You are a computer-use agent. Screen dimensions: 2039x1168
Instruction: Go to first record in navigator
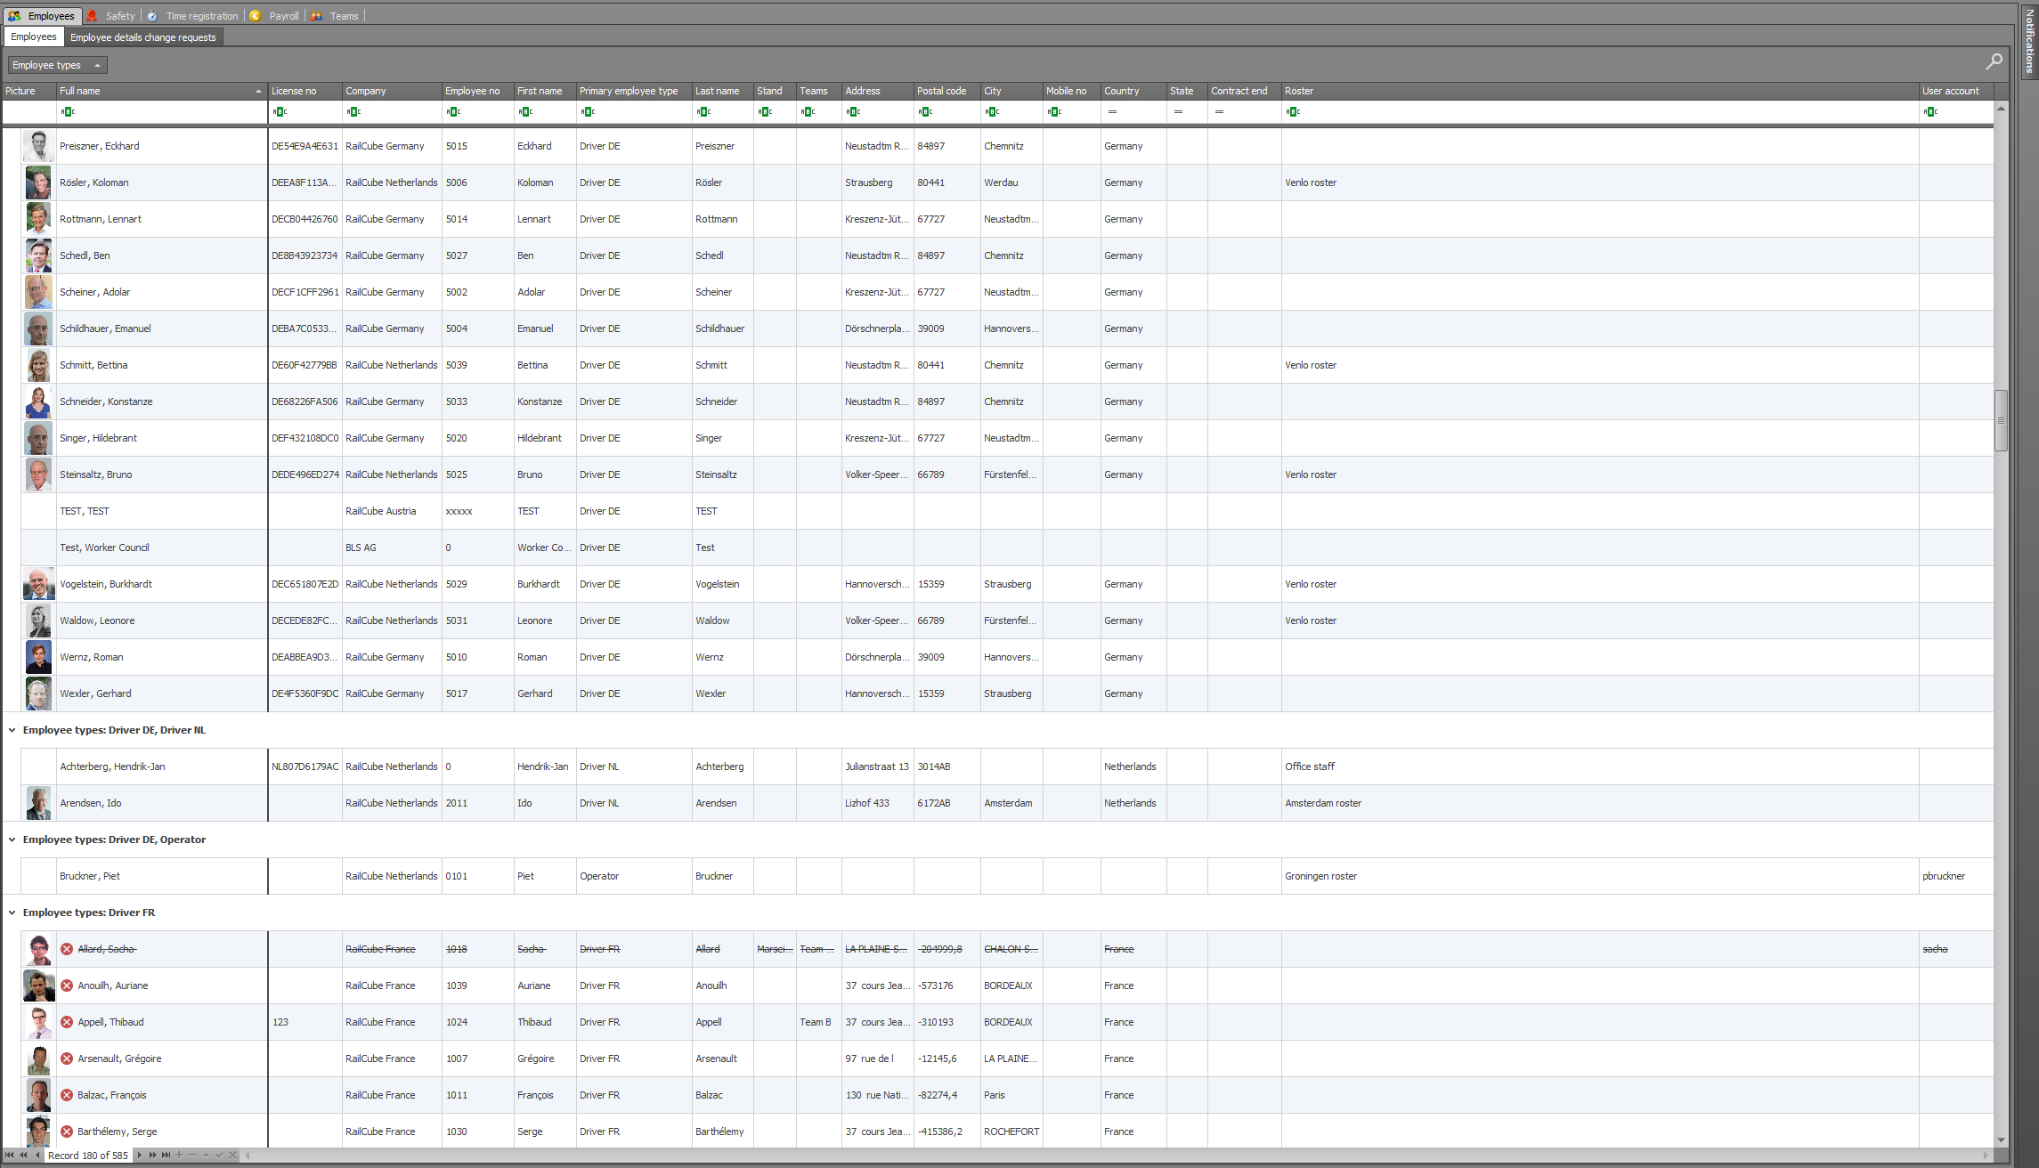click(9, 1156)
